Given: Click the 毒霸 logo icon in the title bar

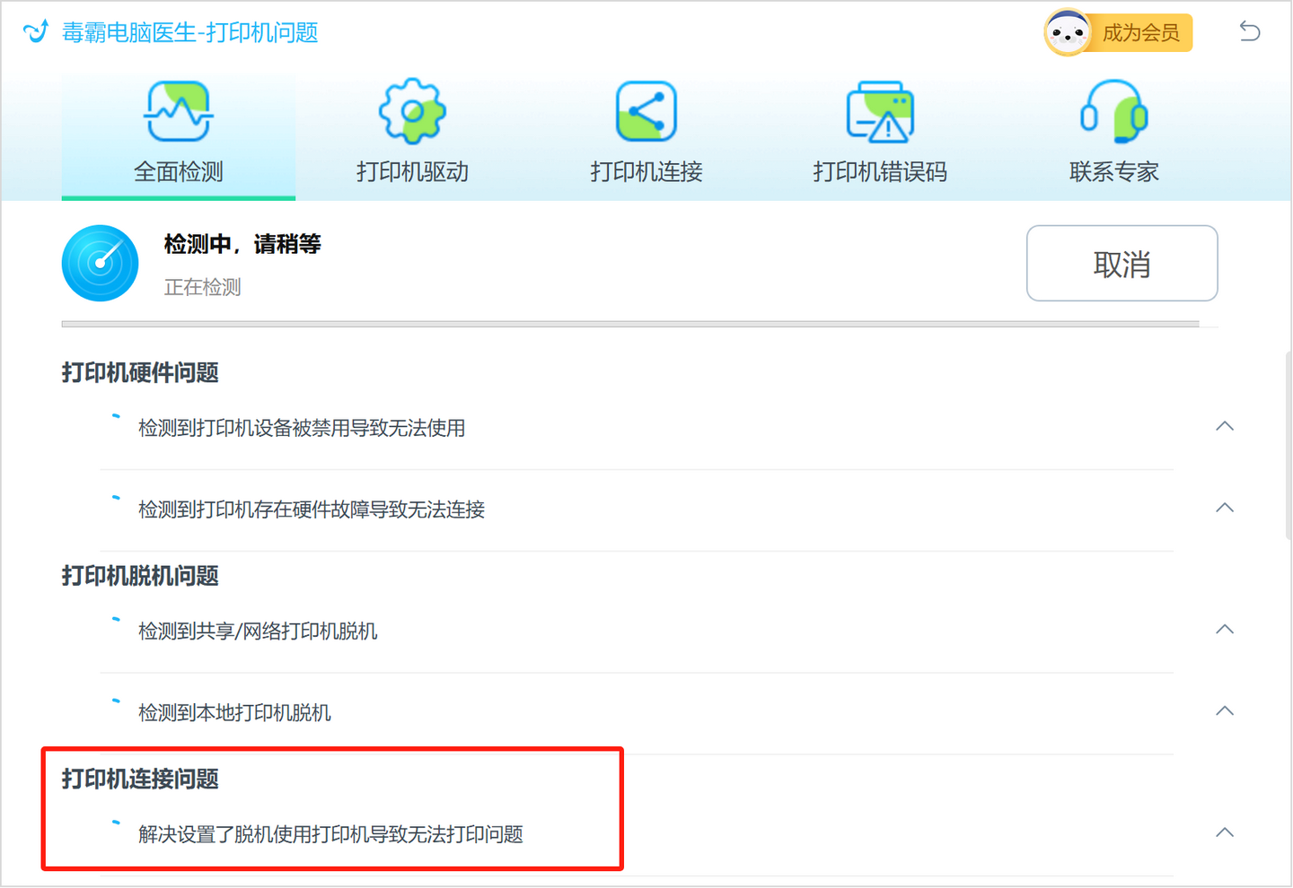Looking at the screenshot, I should [34, 30].
